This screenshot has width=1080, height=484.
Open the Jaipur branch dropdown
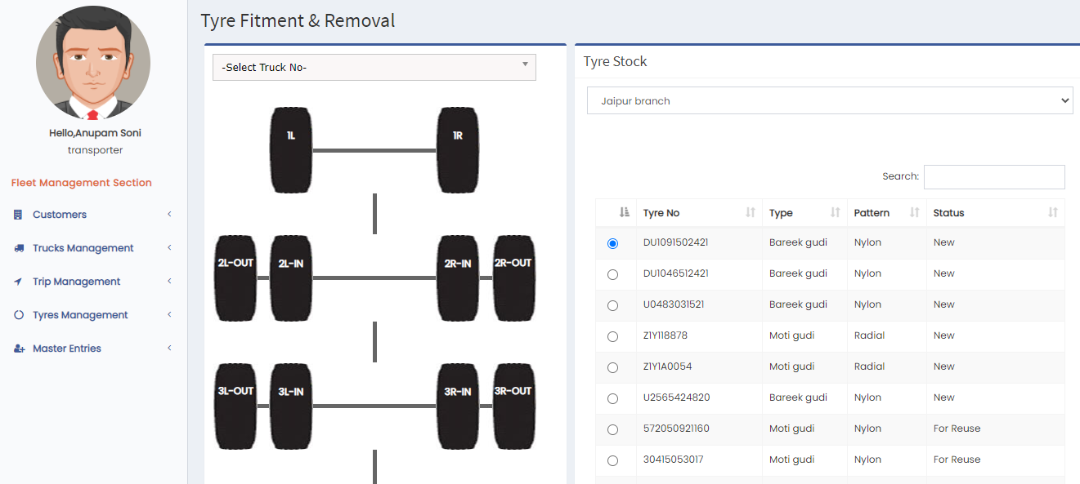[x=829, y=101]
